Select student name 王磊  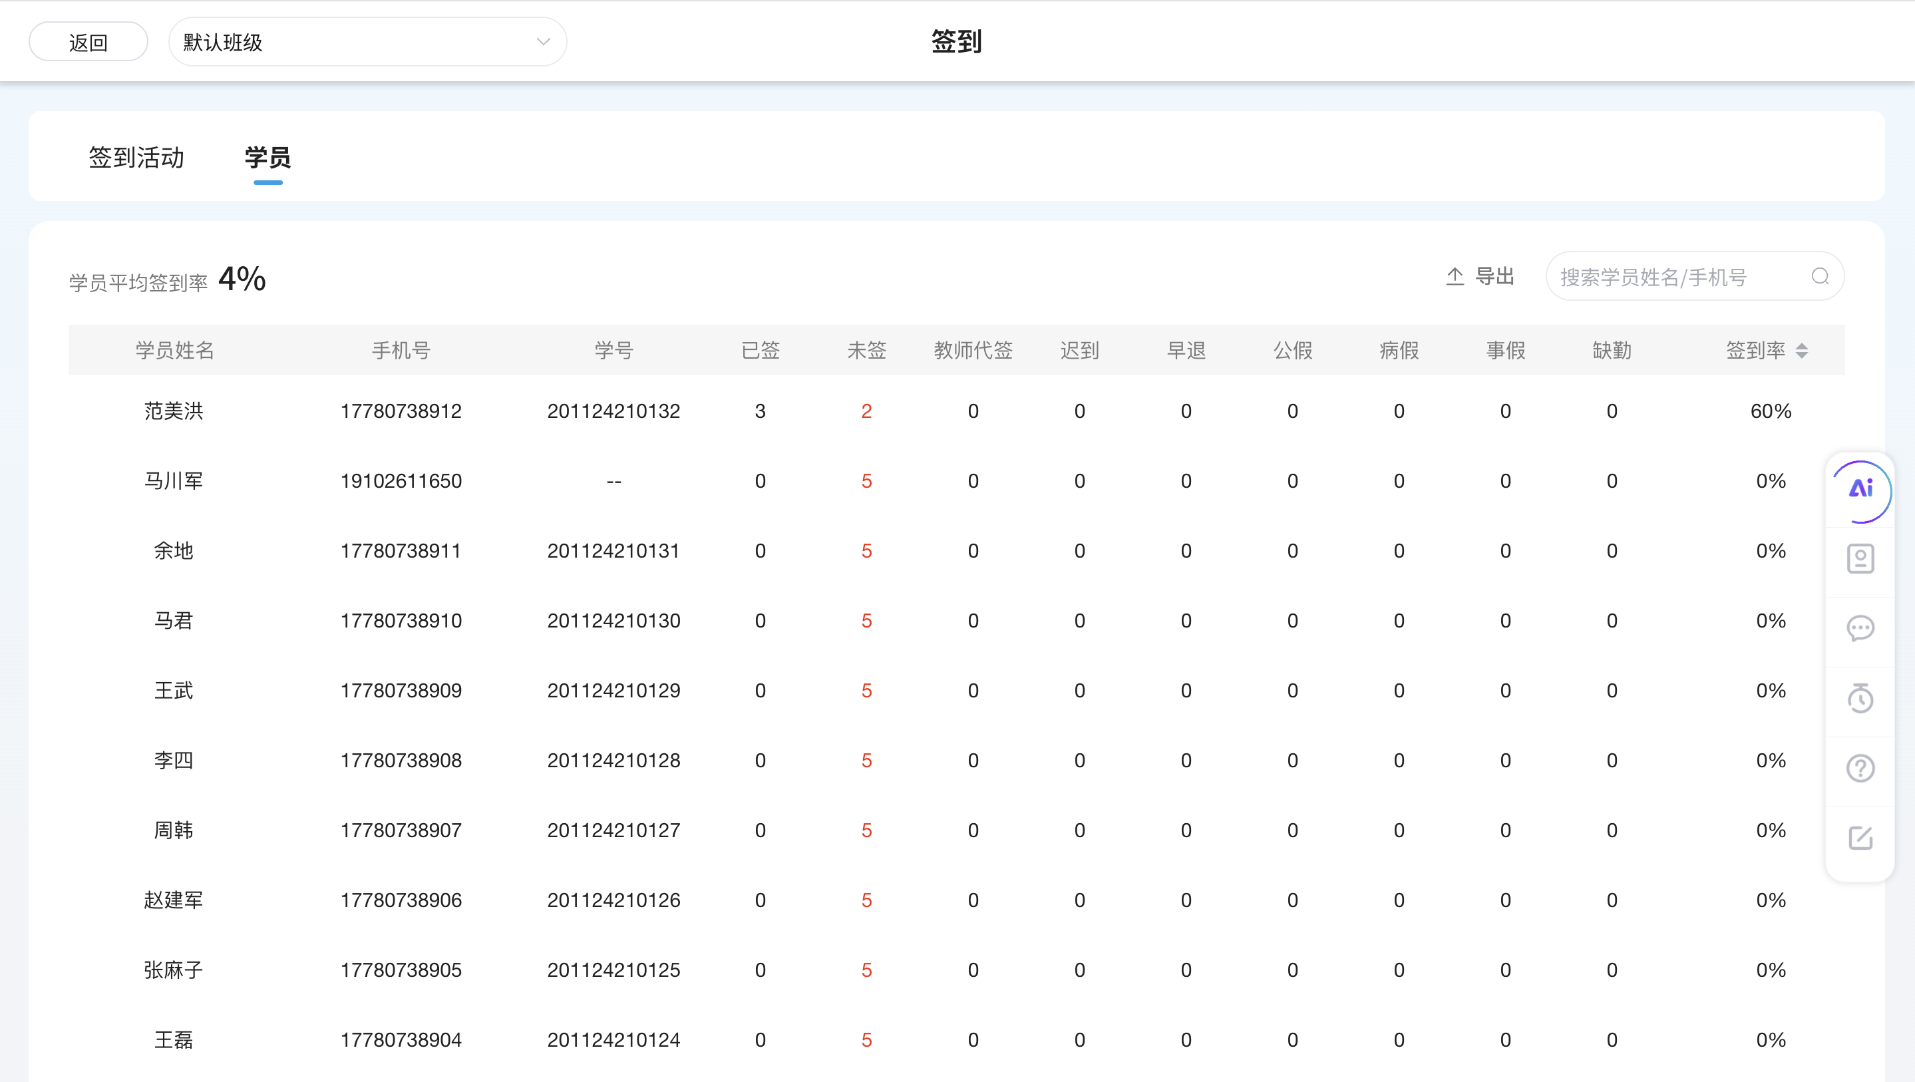coord(174,1040)
